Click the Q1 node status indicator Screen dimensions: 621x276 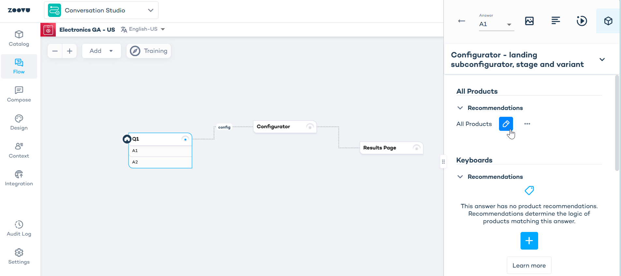point(185,139)
